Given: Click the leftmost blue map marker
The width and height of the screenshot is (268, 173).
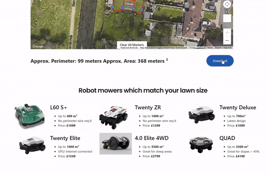Looking at the screenshot, I should [x=113, y=7].
